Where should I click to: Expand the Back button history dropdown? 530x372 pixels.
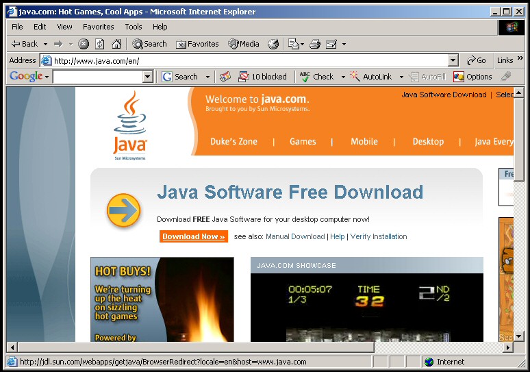pyautogui.click(x=45, y=45)
